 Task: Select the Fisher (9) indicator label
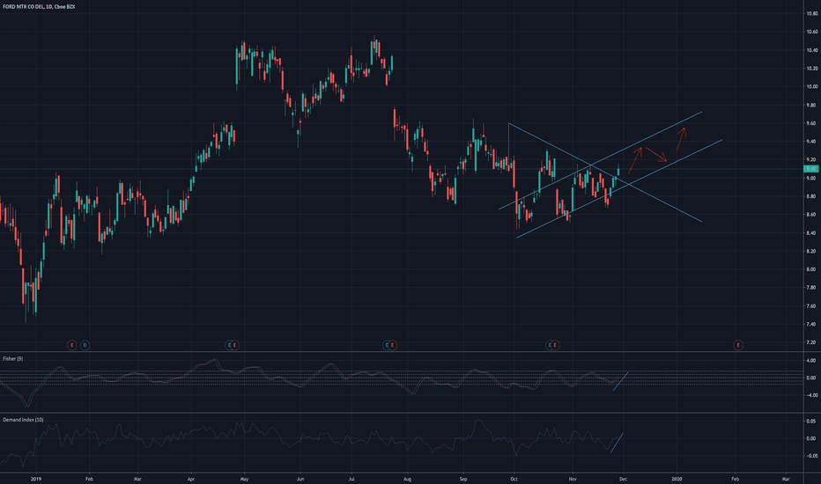coord(12,359)
